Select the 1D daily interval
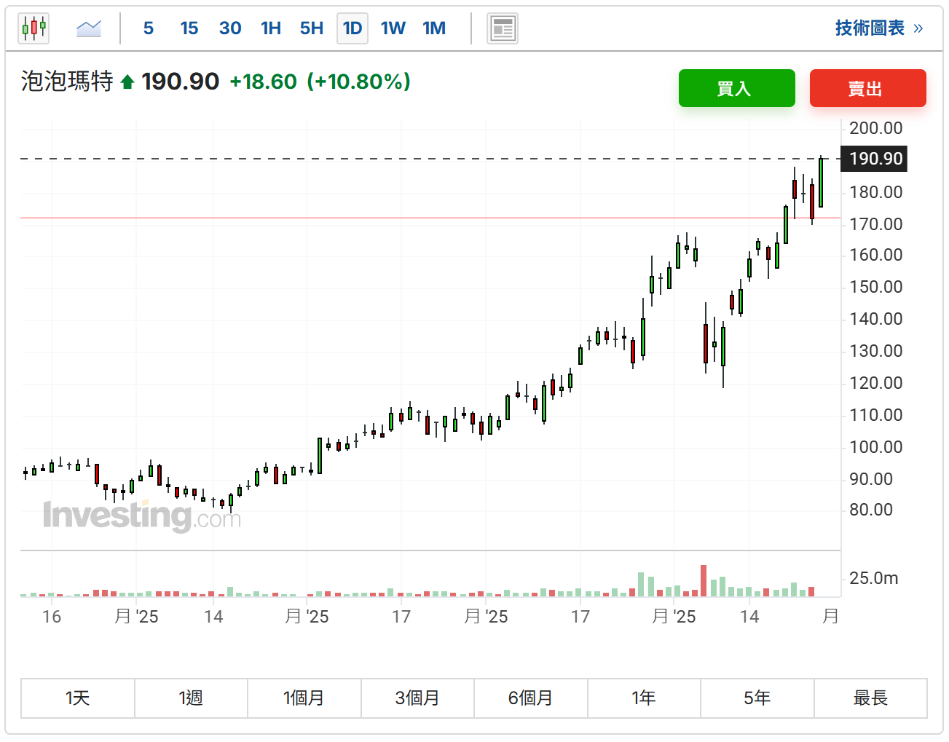 click(353, 28)
